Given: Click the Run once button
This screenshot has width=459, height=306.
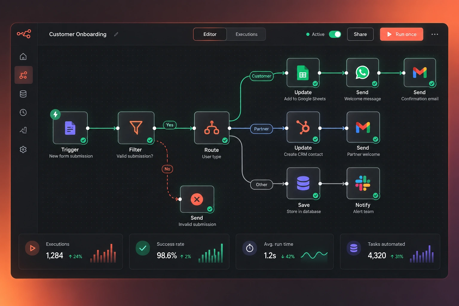Looking at the screenshot, I should 401,34.
